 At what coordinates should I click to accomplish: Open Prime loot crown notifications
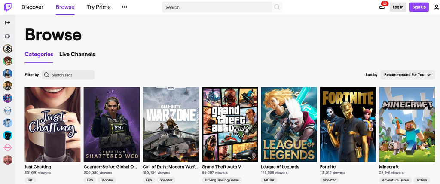pos(382,7)
